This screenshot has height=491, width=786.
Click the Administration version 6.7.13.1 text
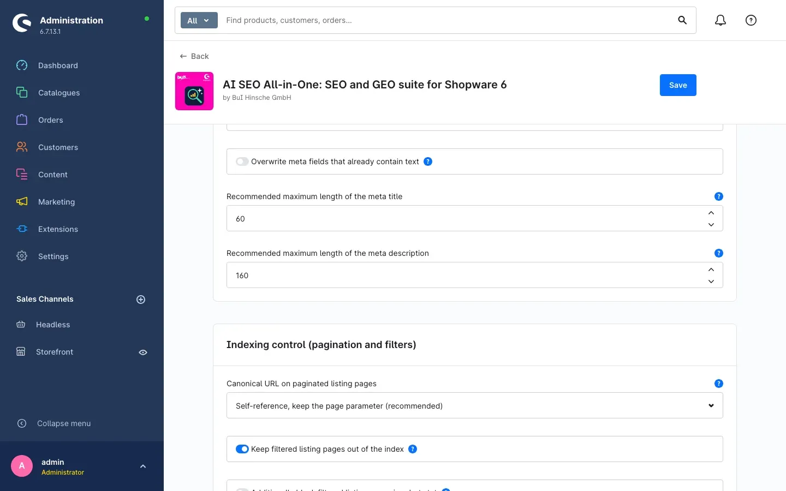pos(50,32)
